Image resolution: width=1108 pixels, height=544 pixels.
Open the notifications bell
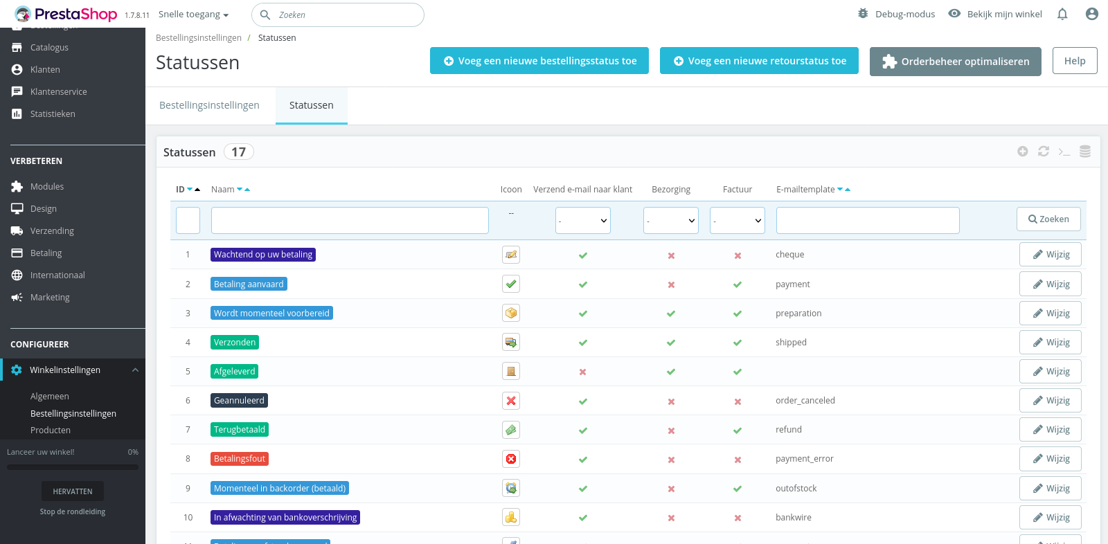click(x=1062, y=14)
